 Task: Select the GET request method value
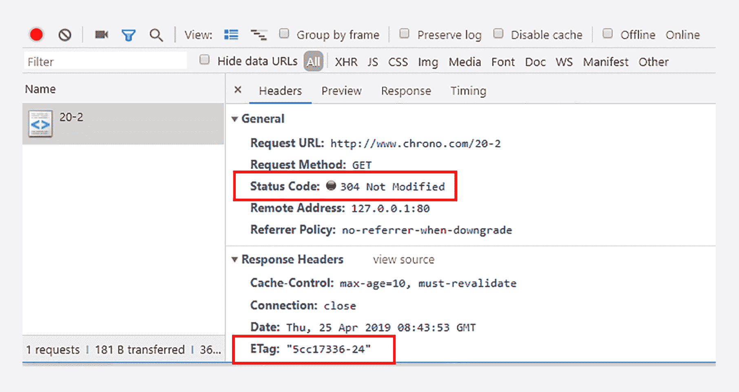click(x=362, y=165)
